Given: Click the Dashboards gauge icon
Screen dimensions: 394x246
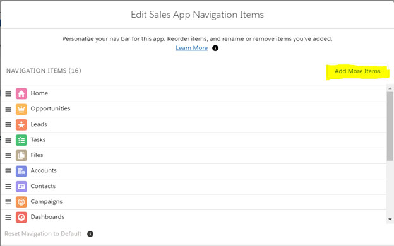Looking at the screenshot, I should [x=21, y=217].
